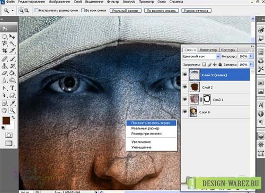The height and width of the screenshot is (193, 265).
Task: Open the Paragraph panel icon
Action: (261, 122)
